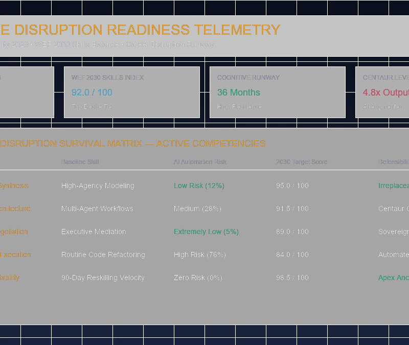Screen dimensions: 409x345
Task: Click the 84.0 / 100 target score
Action: click(292, 255)
